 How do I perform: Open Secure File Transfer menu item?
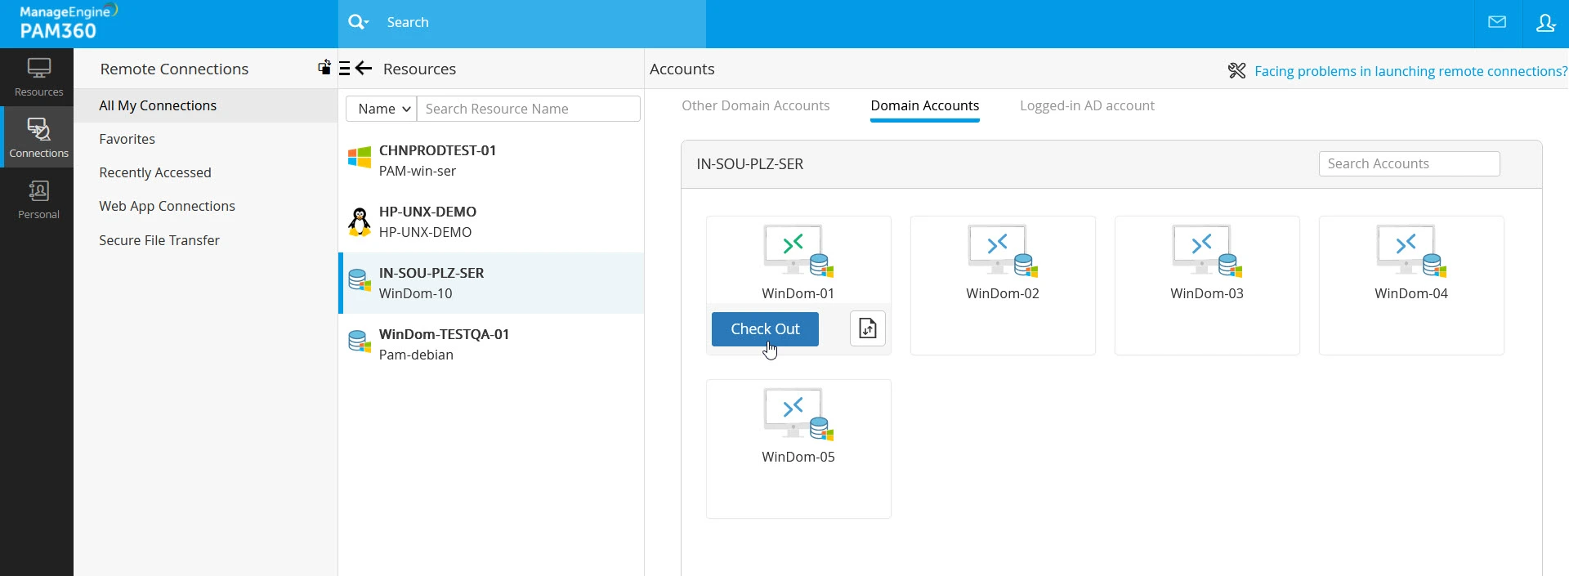(159, 240)
